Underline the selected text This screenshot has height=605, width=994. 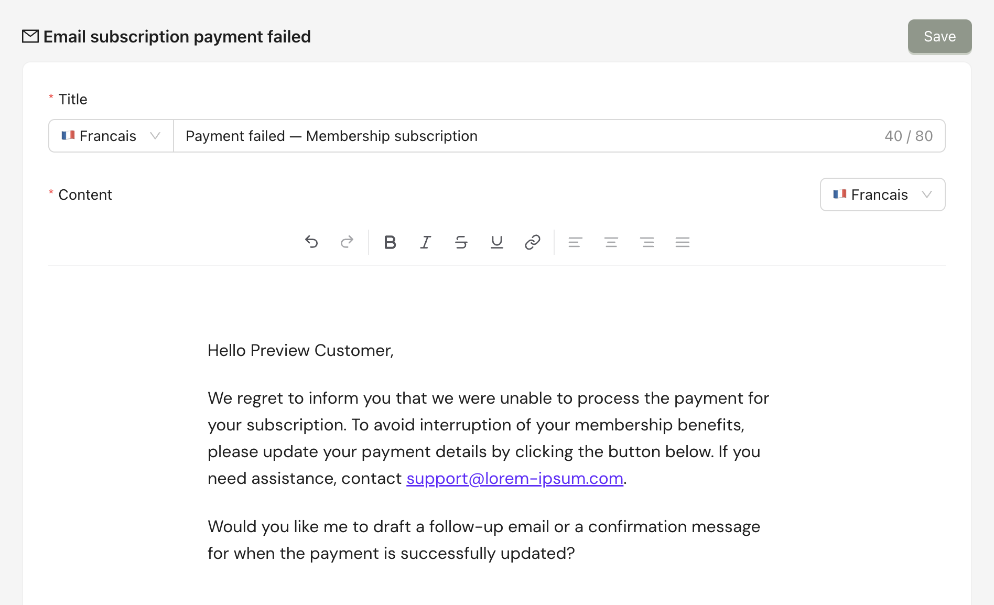click(x=497, y=242)
